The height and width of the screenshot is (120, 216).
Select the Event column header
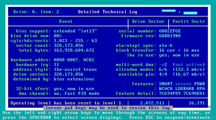66,22
